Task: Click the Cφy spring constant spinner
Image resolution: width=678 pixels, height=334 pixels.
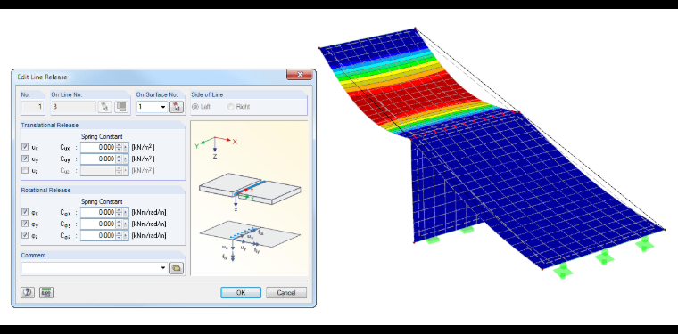Action: coord(119,224)
